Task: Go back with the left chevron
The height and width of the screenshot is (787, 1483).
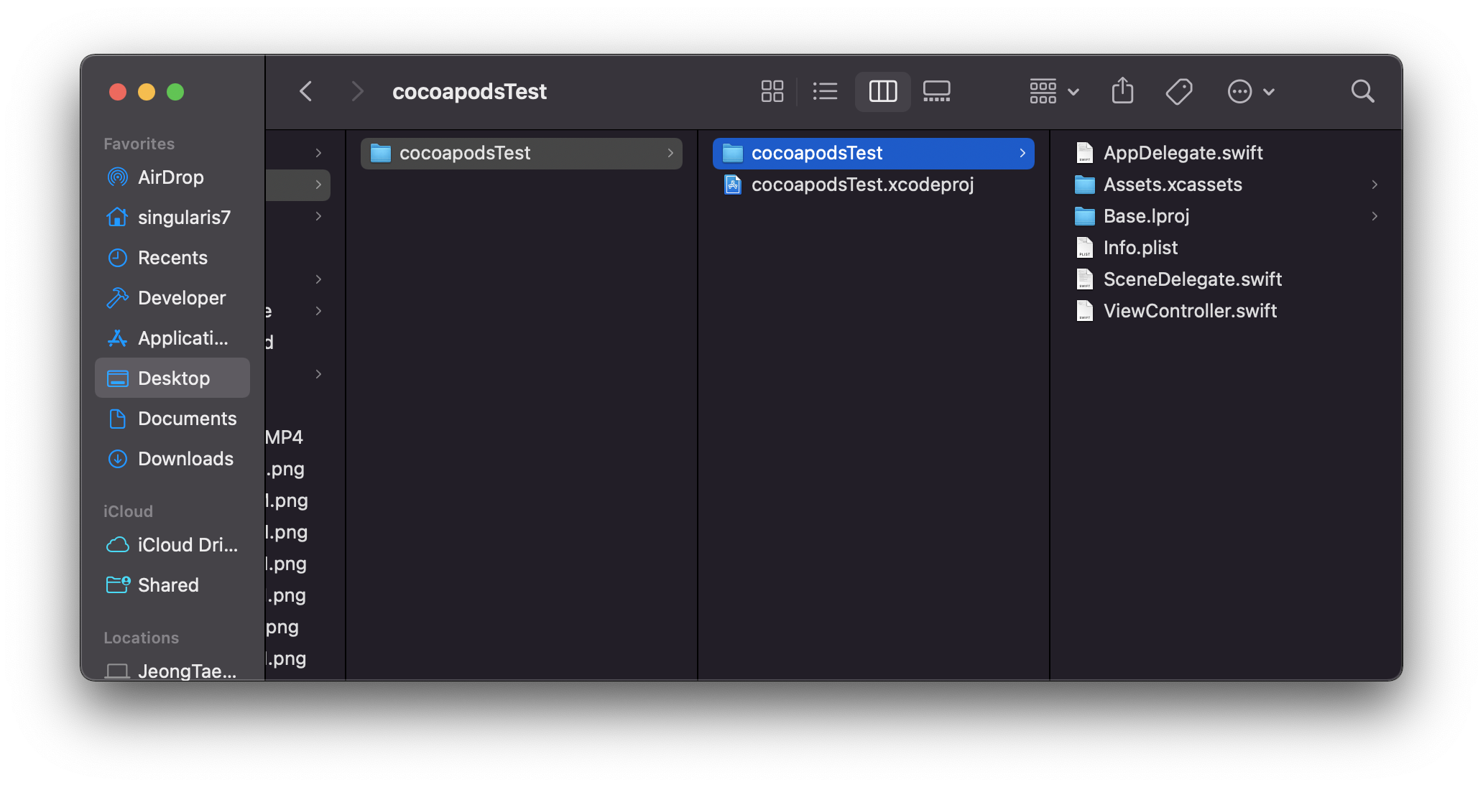Action: [x=306, y=91]
